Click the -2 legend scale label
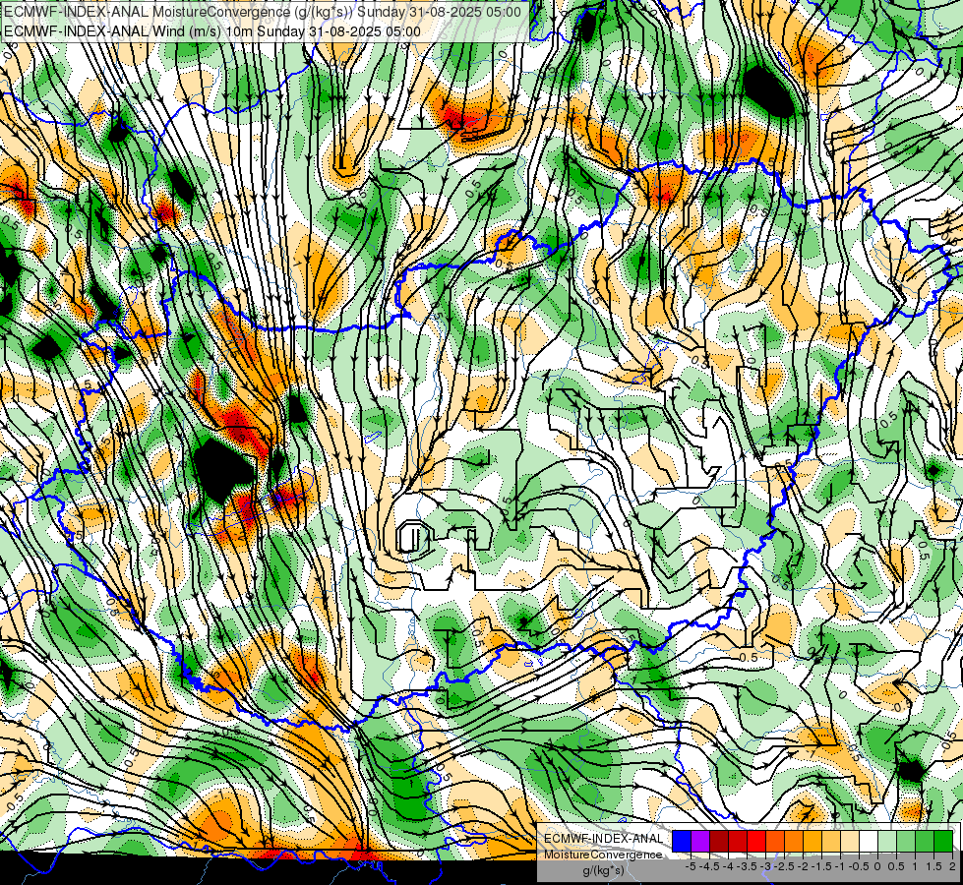 pos(803,866)
